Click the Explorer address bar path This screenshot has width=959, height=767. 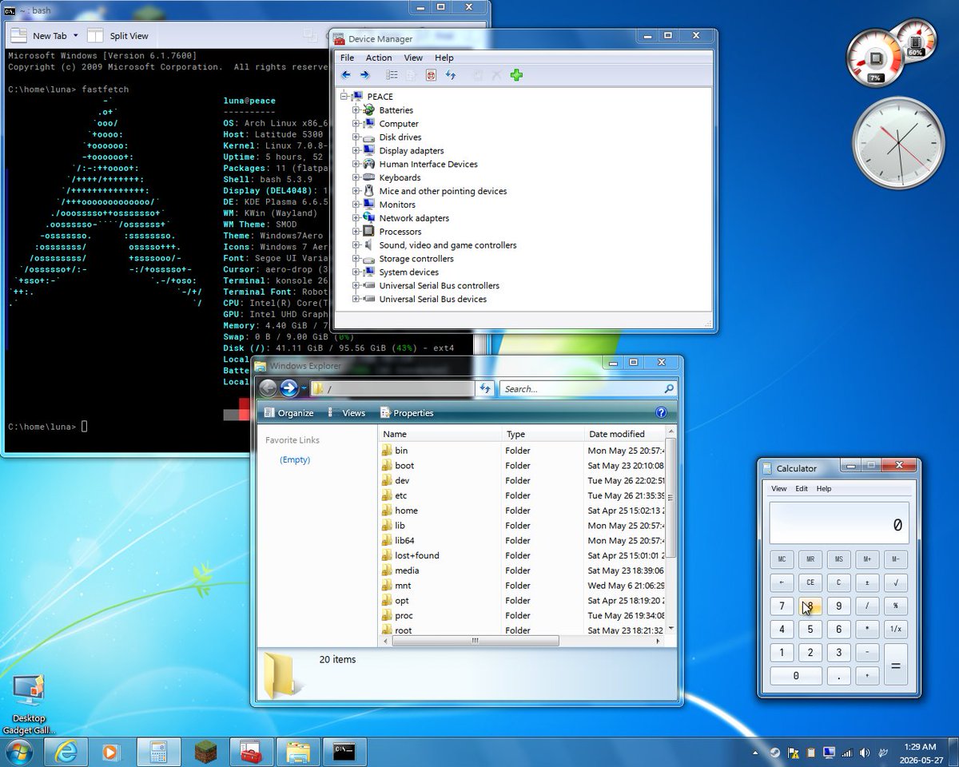coord(392,389)
